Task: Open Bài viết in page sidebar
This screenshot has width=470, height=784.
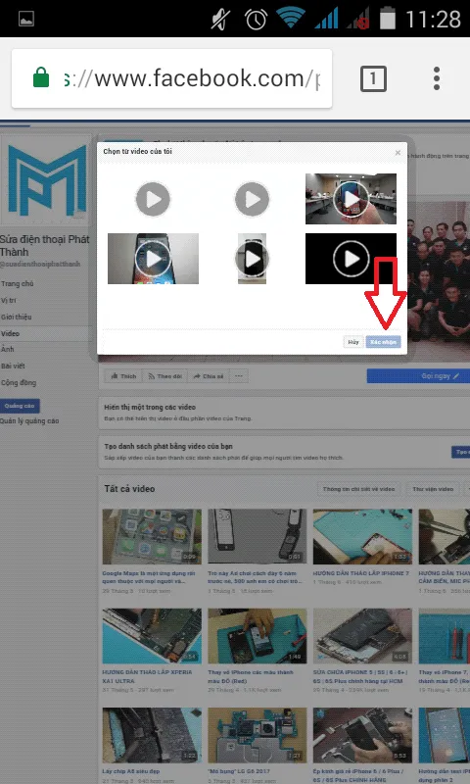Action: 13,366
